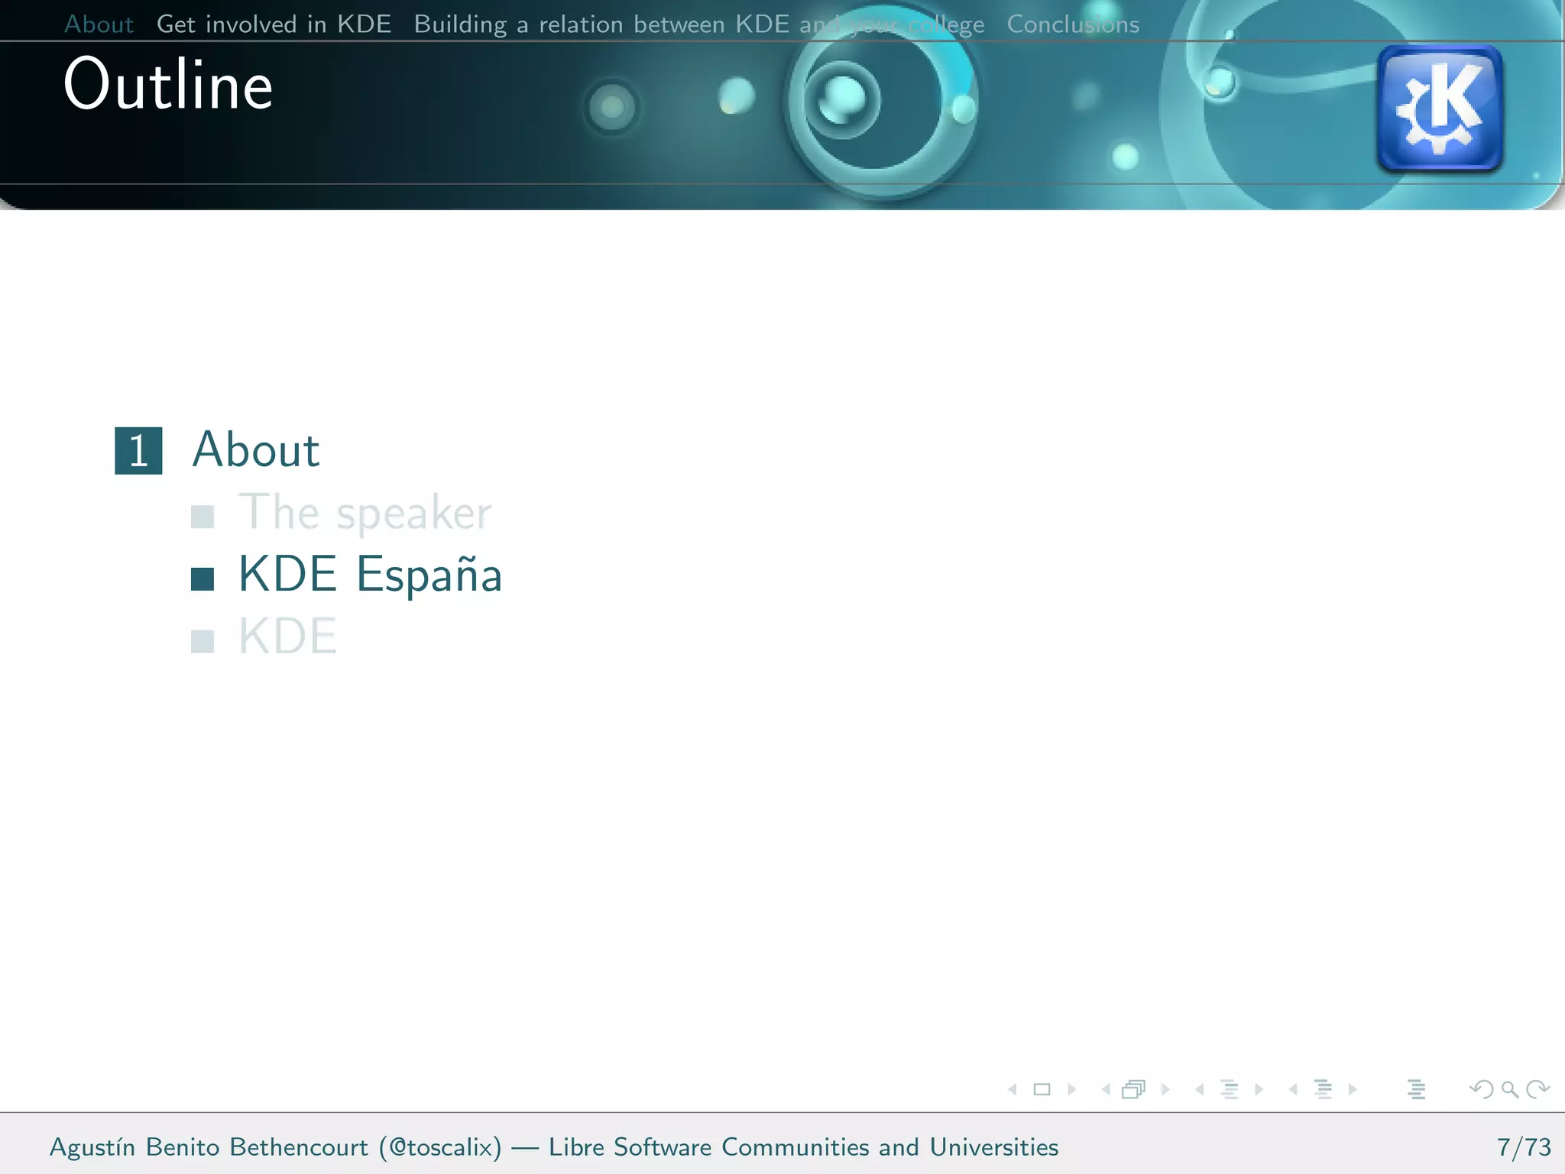1565x1174 pixels.
Task: Jump to Get involved in KDE section
Action: 274,24
